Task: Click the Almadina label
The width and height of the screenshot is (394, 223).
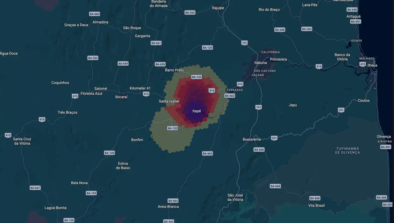Action: pos(101,22)
